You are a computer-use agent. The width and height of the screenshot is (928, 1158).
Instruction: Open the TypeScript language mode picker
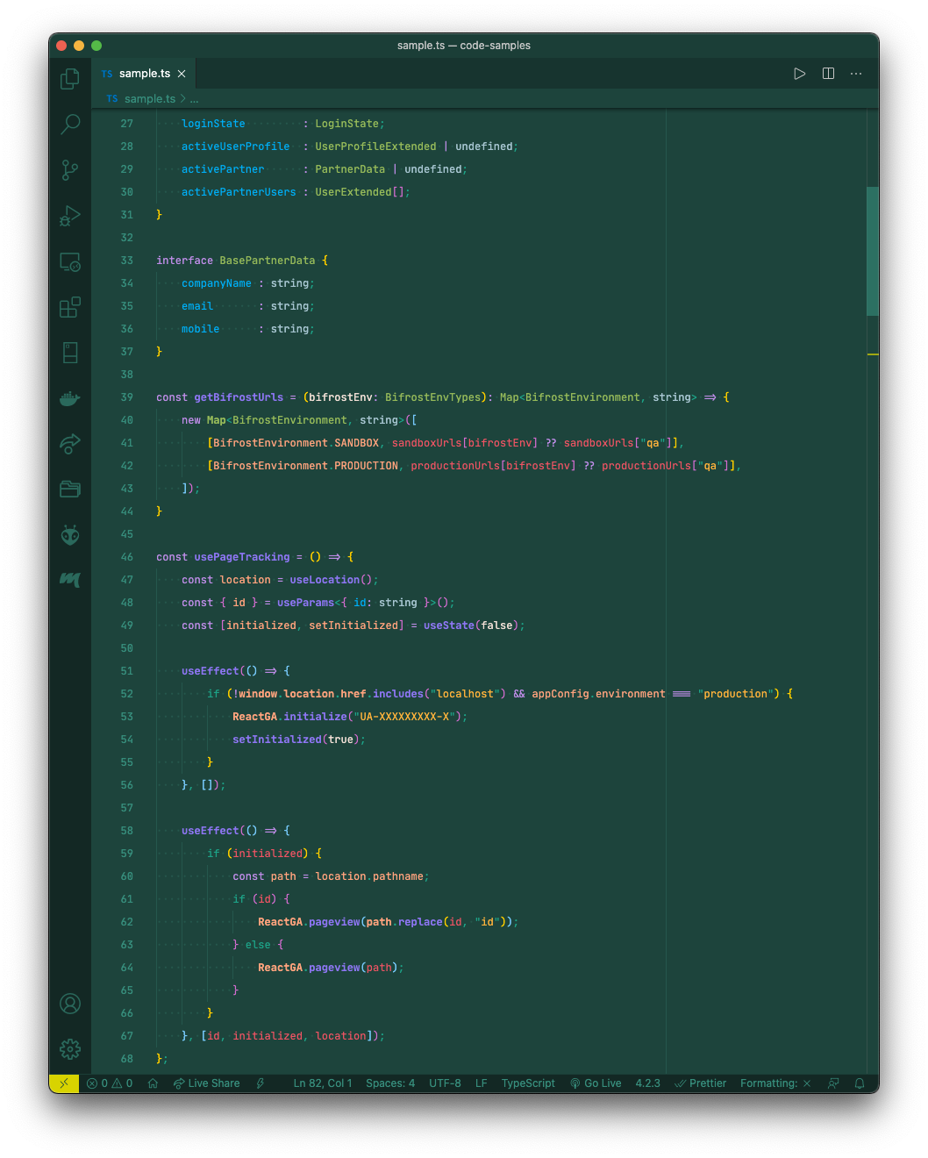point(528,1083)
